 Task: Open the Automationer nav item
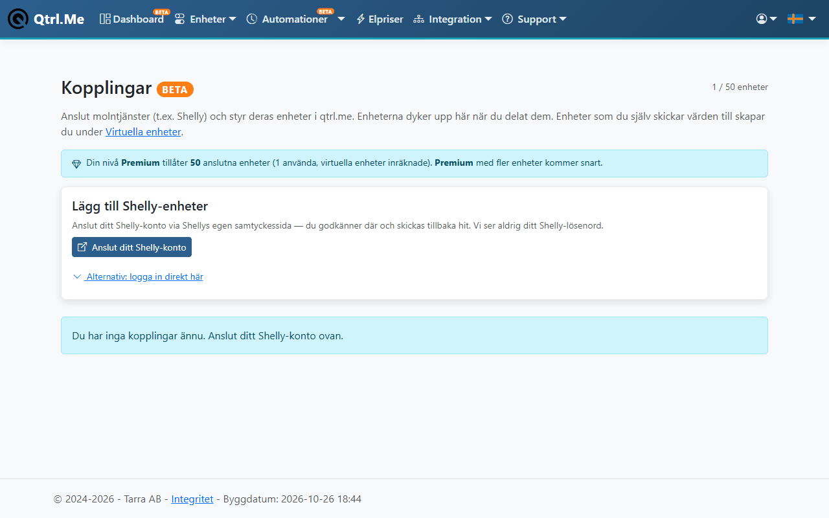coord(287,19)
